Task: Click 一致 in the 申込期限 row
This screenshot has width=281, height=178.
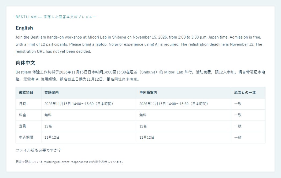Action: coord(238,138)
